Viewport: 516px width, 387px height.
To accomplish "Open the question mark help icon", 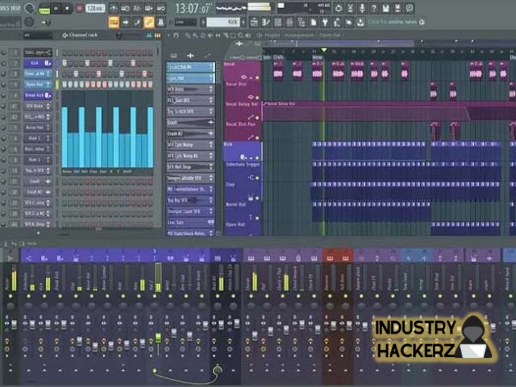I will pyautogui.click(x=374, y=8).
